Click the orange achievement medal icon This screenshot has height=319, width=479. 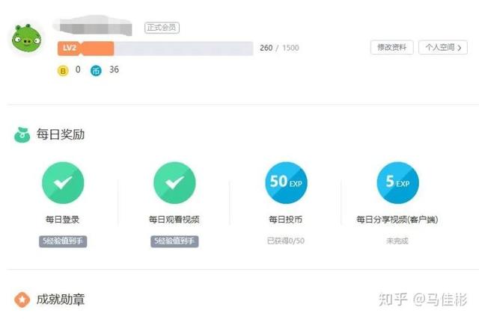pyautogui.click(x=22, y=300)
